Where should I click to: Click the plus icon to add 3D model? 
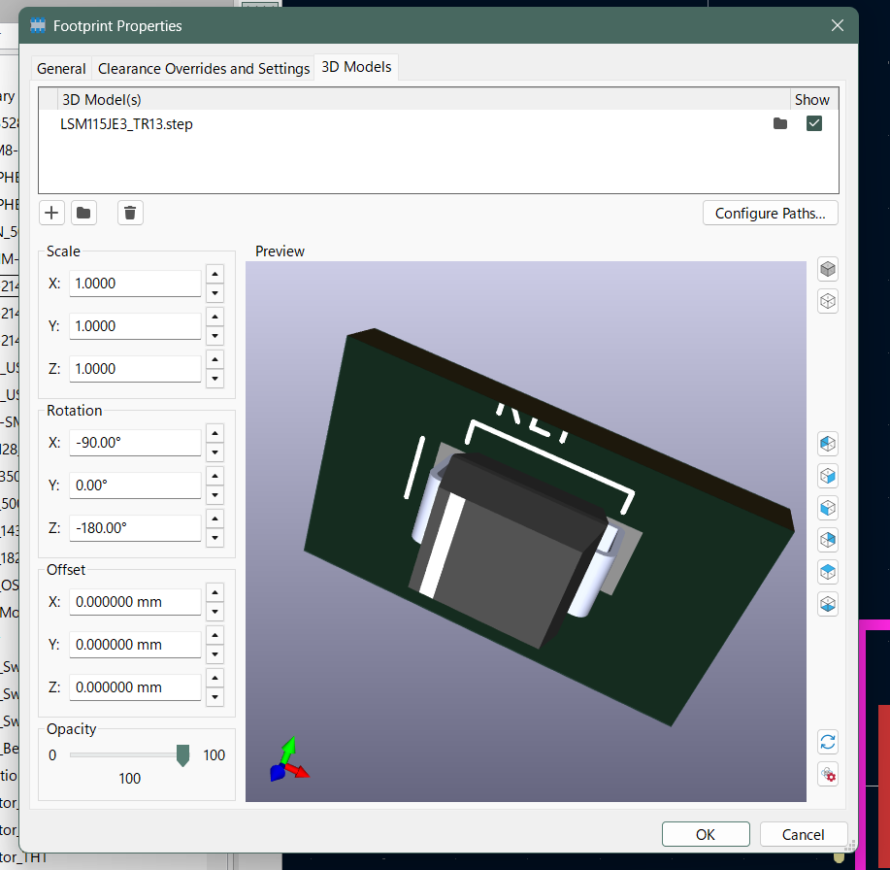coord(52,213)
